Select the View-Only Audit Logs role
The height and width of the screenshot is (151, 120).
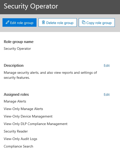point(20,139)
